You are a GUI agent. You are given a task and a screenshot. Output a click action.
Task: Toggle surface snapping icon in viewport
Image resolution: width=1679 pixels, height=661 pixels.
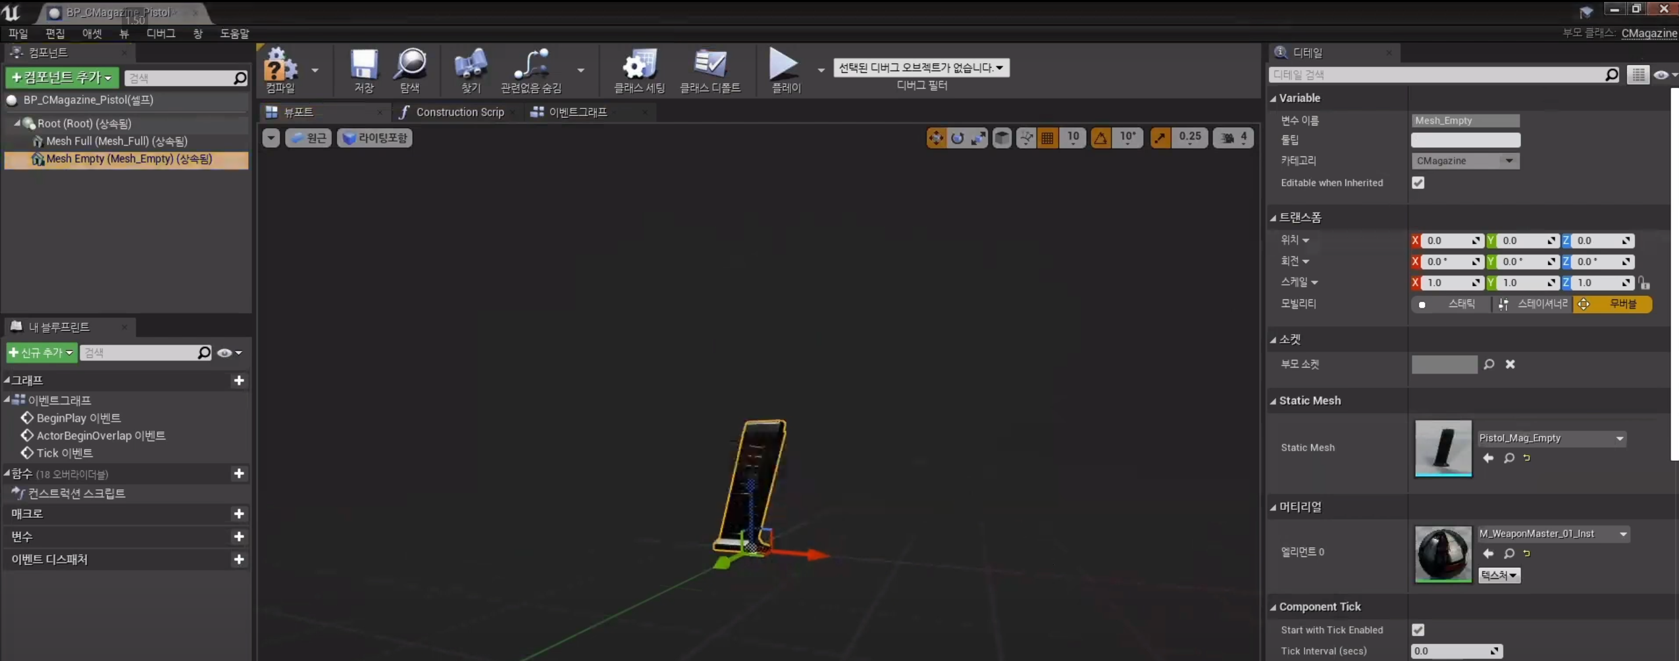click(1026, 137)
